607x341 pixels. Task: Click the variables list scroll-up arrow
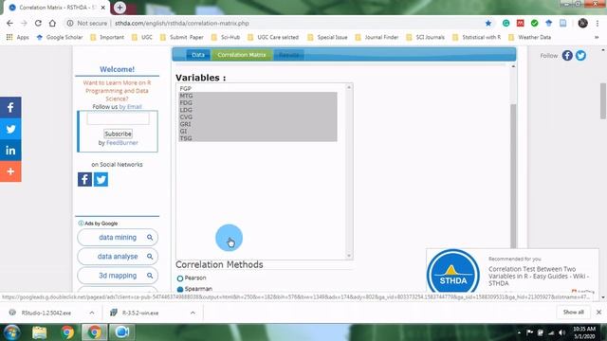click(349, 87)
